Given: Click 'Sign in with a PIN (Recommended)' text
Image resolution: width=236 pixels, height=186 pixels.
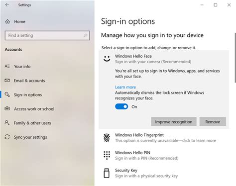Looking at the screenshot, I should pyautogui.click(x=147, y=158).
